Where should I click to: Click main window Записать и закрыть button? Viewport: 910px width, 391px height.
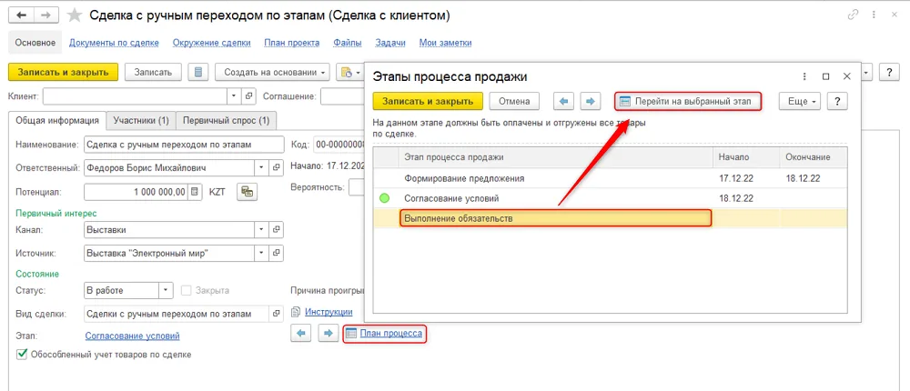point(64,72)
